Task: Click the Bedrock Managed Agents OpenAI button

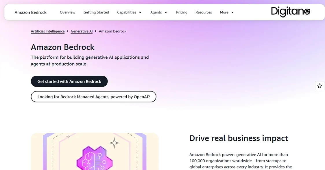Action: (93, 97)
